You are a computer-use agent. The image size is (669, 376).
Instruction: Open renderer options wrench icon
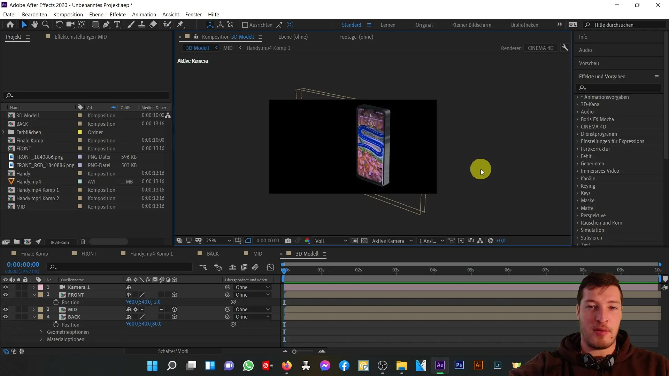pos(565,48)
